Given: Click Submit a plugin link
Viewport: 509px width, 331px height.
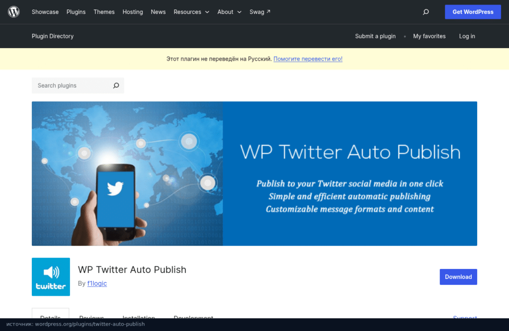Looking at the screenshot, I should (375, 36).
